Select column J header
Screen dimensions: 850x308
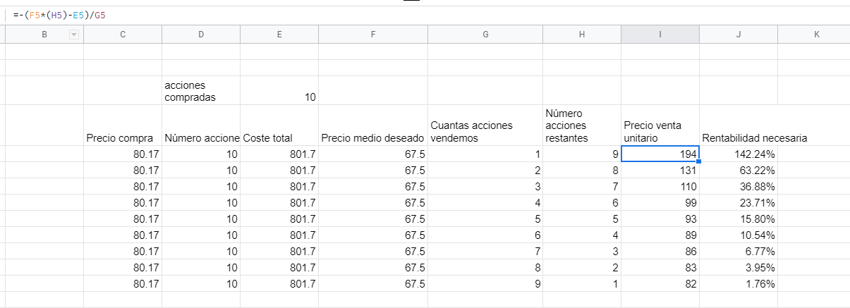tap(739, 35)
